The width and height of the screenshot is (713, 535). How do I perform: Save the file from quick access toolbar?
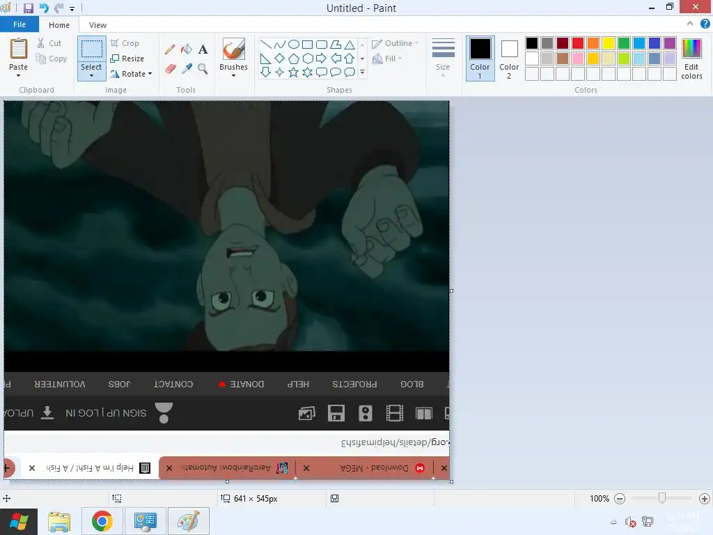[x=29, y=8]
